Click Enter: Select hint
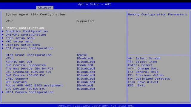The height and width of the screenshot is (107, 191). point(140,65)
